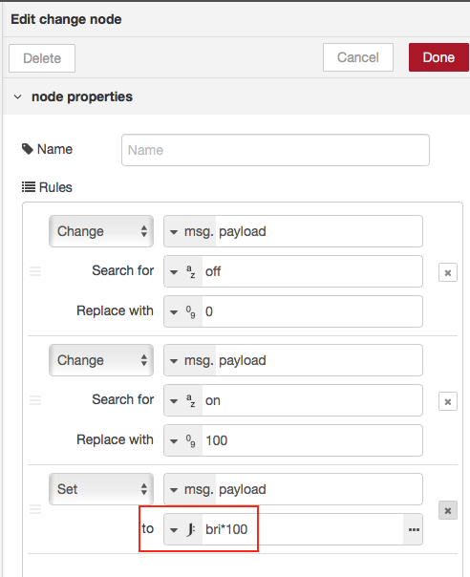Focus the Name input field
This screenshot has height=577, width=470.
pyautogui.click(x=275, y=150)
